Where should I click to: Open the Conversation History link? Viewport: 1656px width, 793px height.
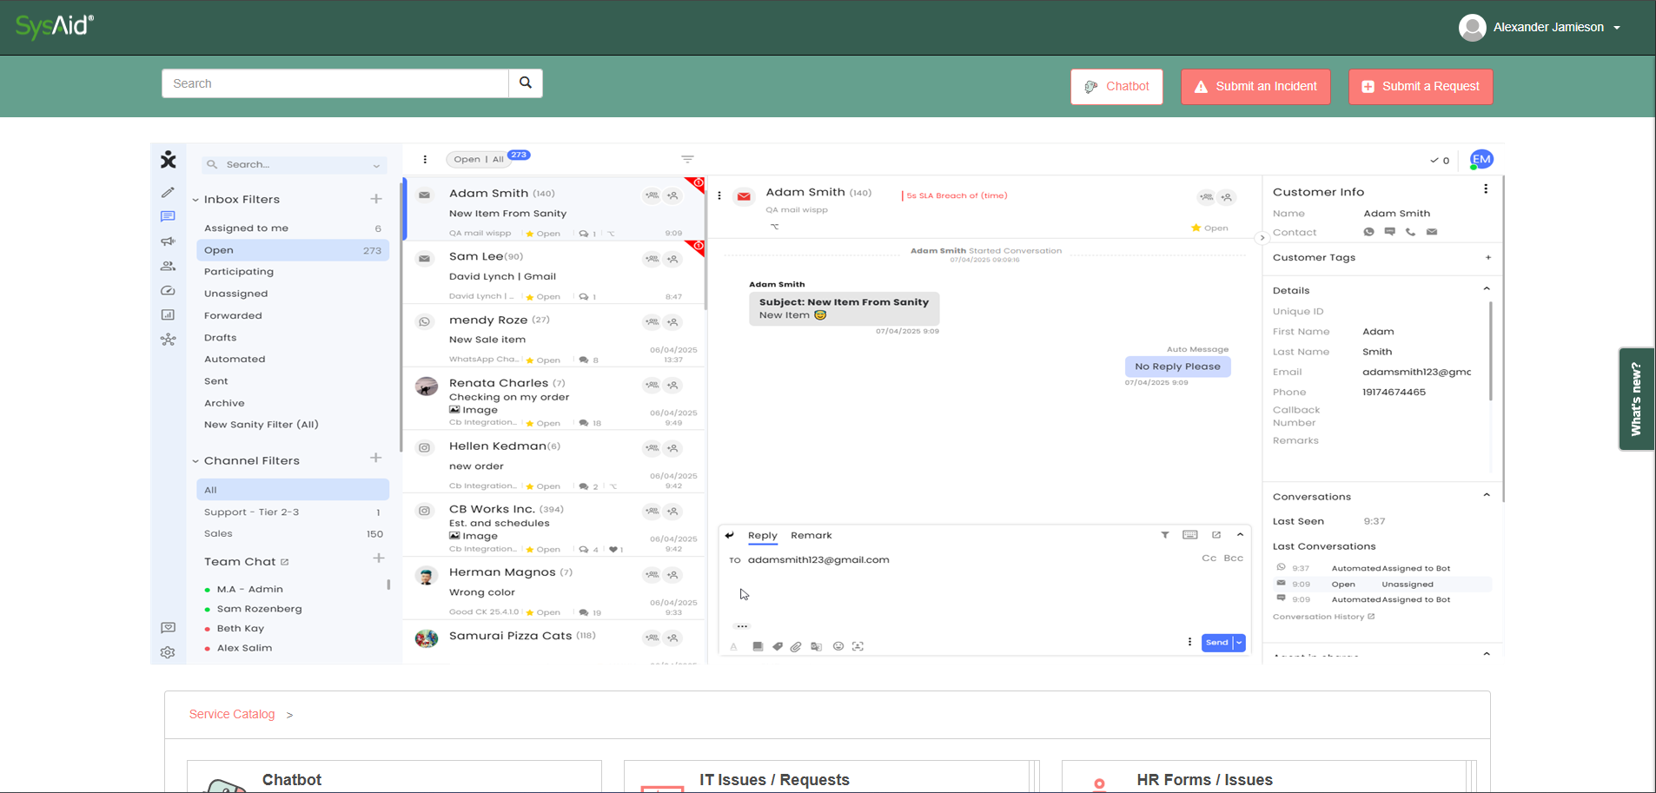[x=1323, y=617]
